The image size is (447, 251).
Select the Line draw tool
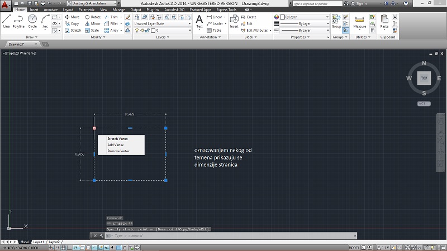[6, 20]
